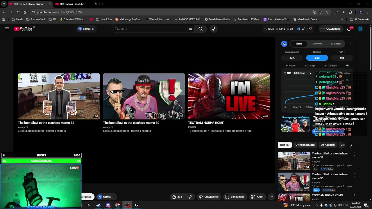Select the Engagement 4.1% metric

point(292,58)
